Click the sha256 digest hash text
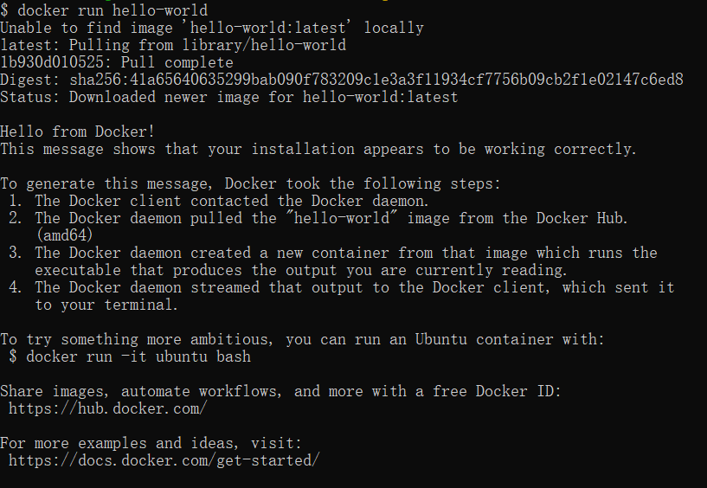This screenshot has height=488, width=707. click(x=376, y=80)
